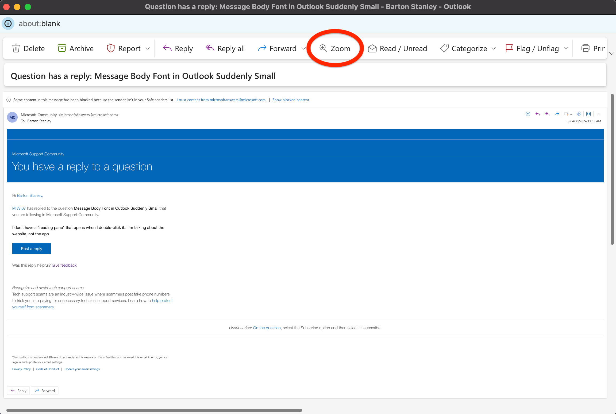Click the blue Post a reply button
Viewport: 616px width, 414px height.
tap(32, 248)
